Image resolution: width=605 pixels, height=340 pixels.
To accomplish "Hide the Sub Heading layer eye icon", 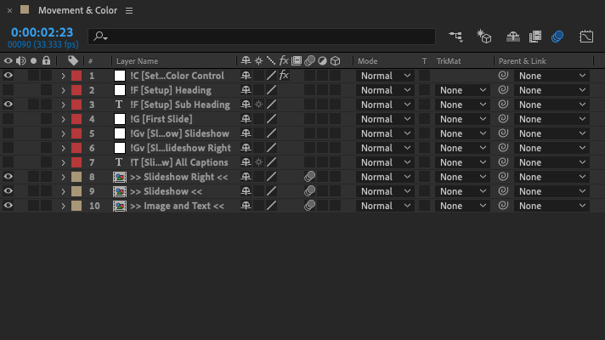I will pos(8,105).
